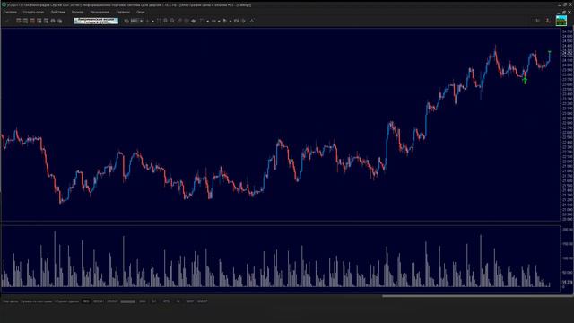Click the zoom-out magnifier toolbar icon
574x323 pixels.
(172, 21)
